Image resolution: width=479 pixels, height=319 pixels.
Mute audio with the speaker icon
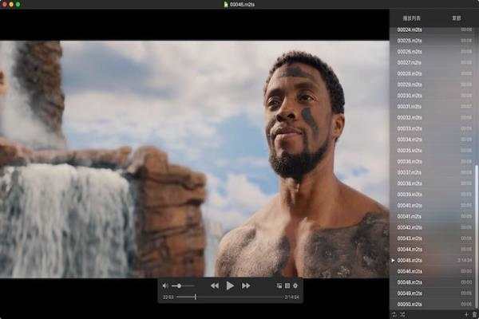(x=165, y=286)
